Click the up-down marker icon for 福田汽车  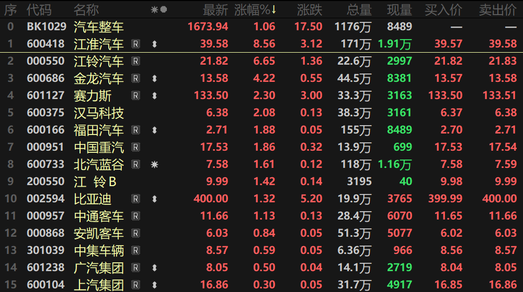click(x=154, y=130)
